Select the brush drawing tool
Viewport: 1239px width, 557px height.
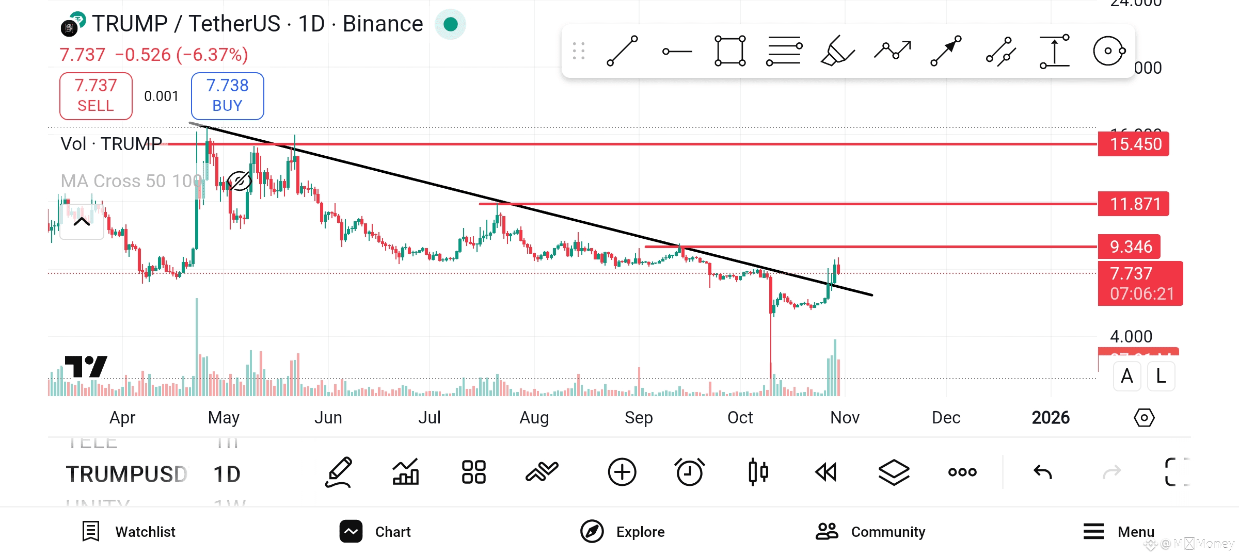837,51
